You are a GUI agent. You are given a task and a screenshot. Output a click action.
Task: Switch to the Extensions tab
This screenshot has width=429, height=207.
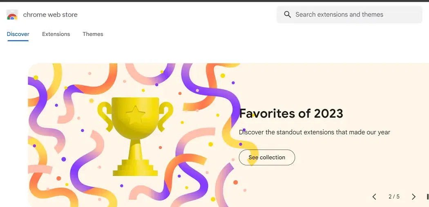(x=56, y=34)
